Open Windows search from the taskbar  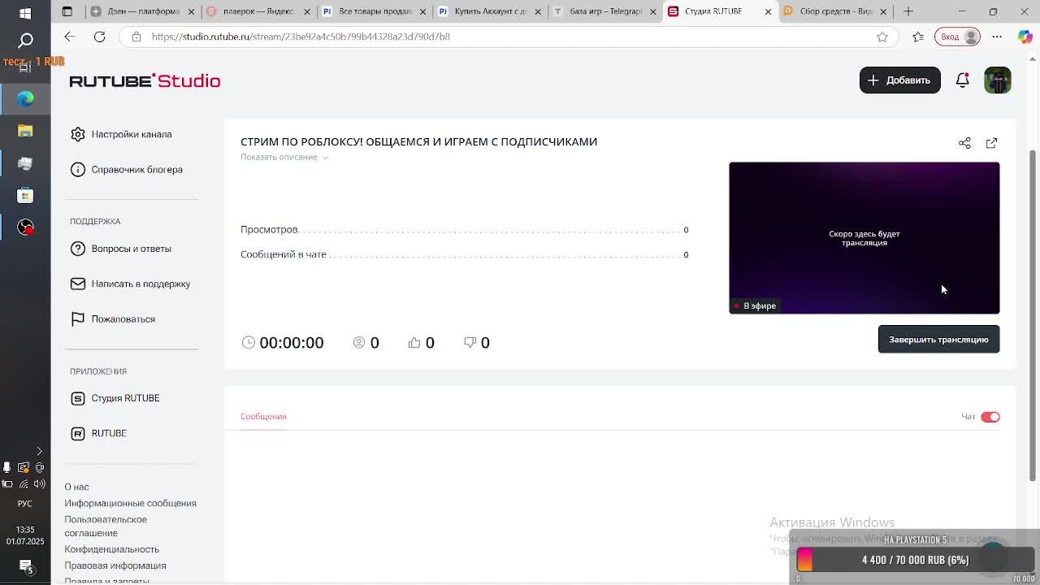coord(25,40)
